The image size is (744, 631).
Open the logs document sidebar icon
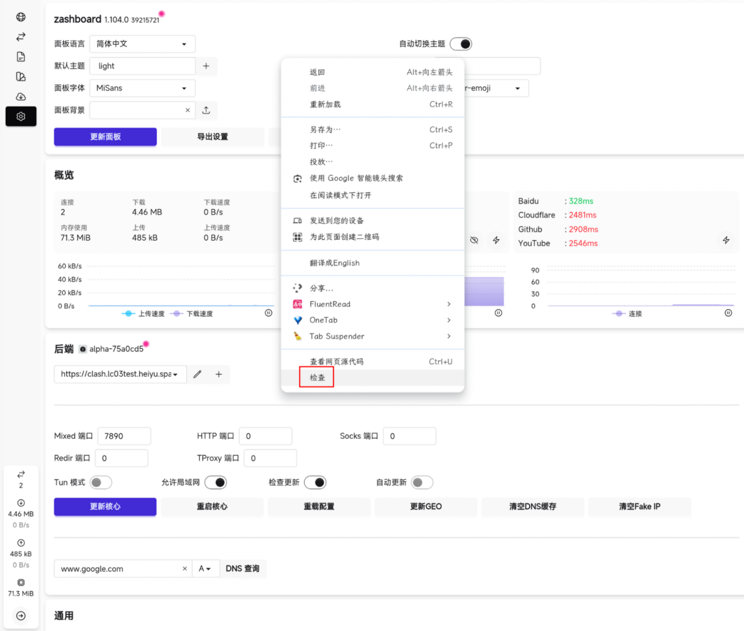(21, 57)
